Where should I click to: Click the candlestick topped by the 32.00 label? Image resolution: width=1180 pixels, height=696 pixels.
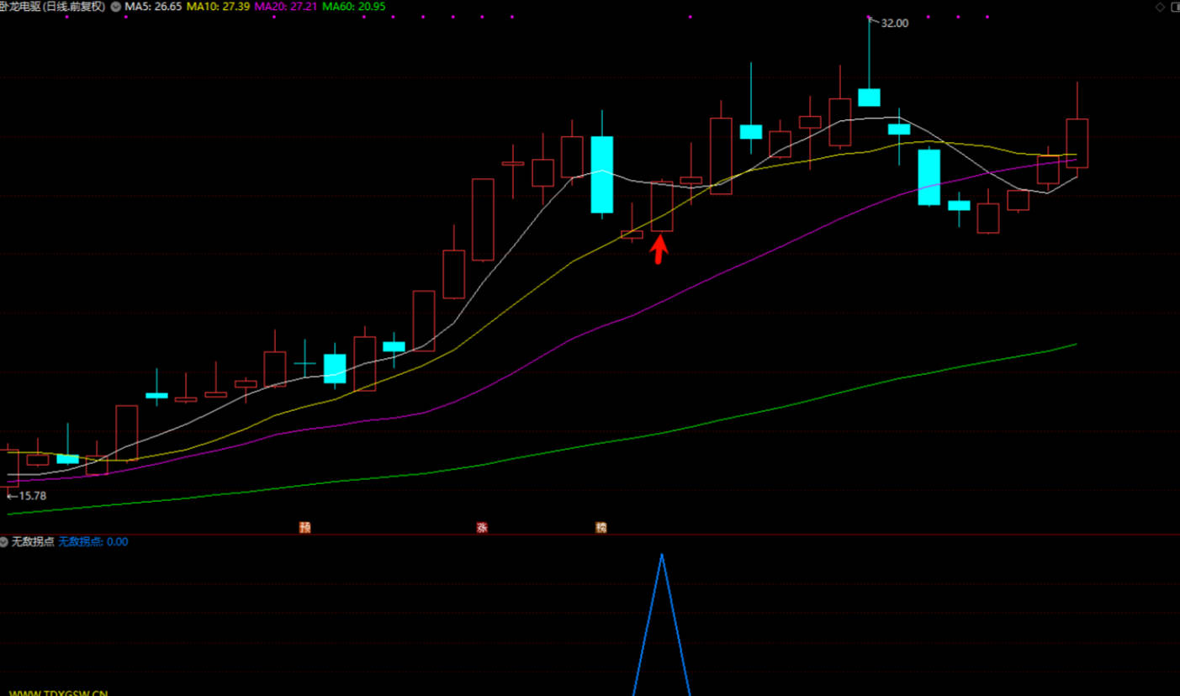point(869,97)
